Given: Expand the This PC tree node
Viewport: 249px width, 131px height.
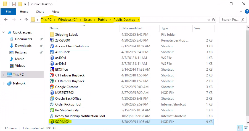Looking at the screenshot, I should tap(4, 75).
